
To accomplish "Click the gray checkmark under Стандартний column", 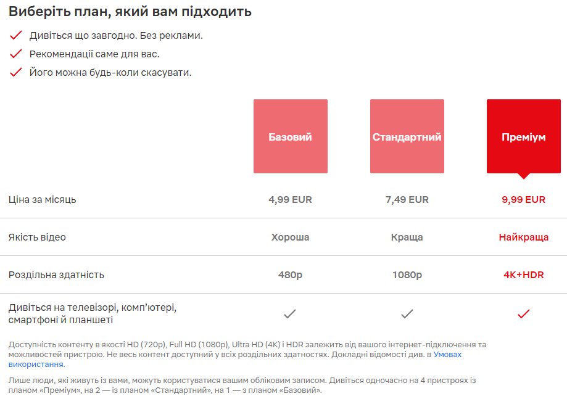I will [407, 314].
